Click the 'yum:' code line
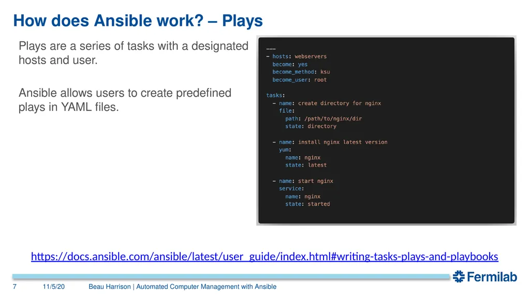The width and height of the screenshot is (530, 298). point(285,150)
